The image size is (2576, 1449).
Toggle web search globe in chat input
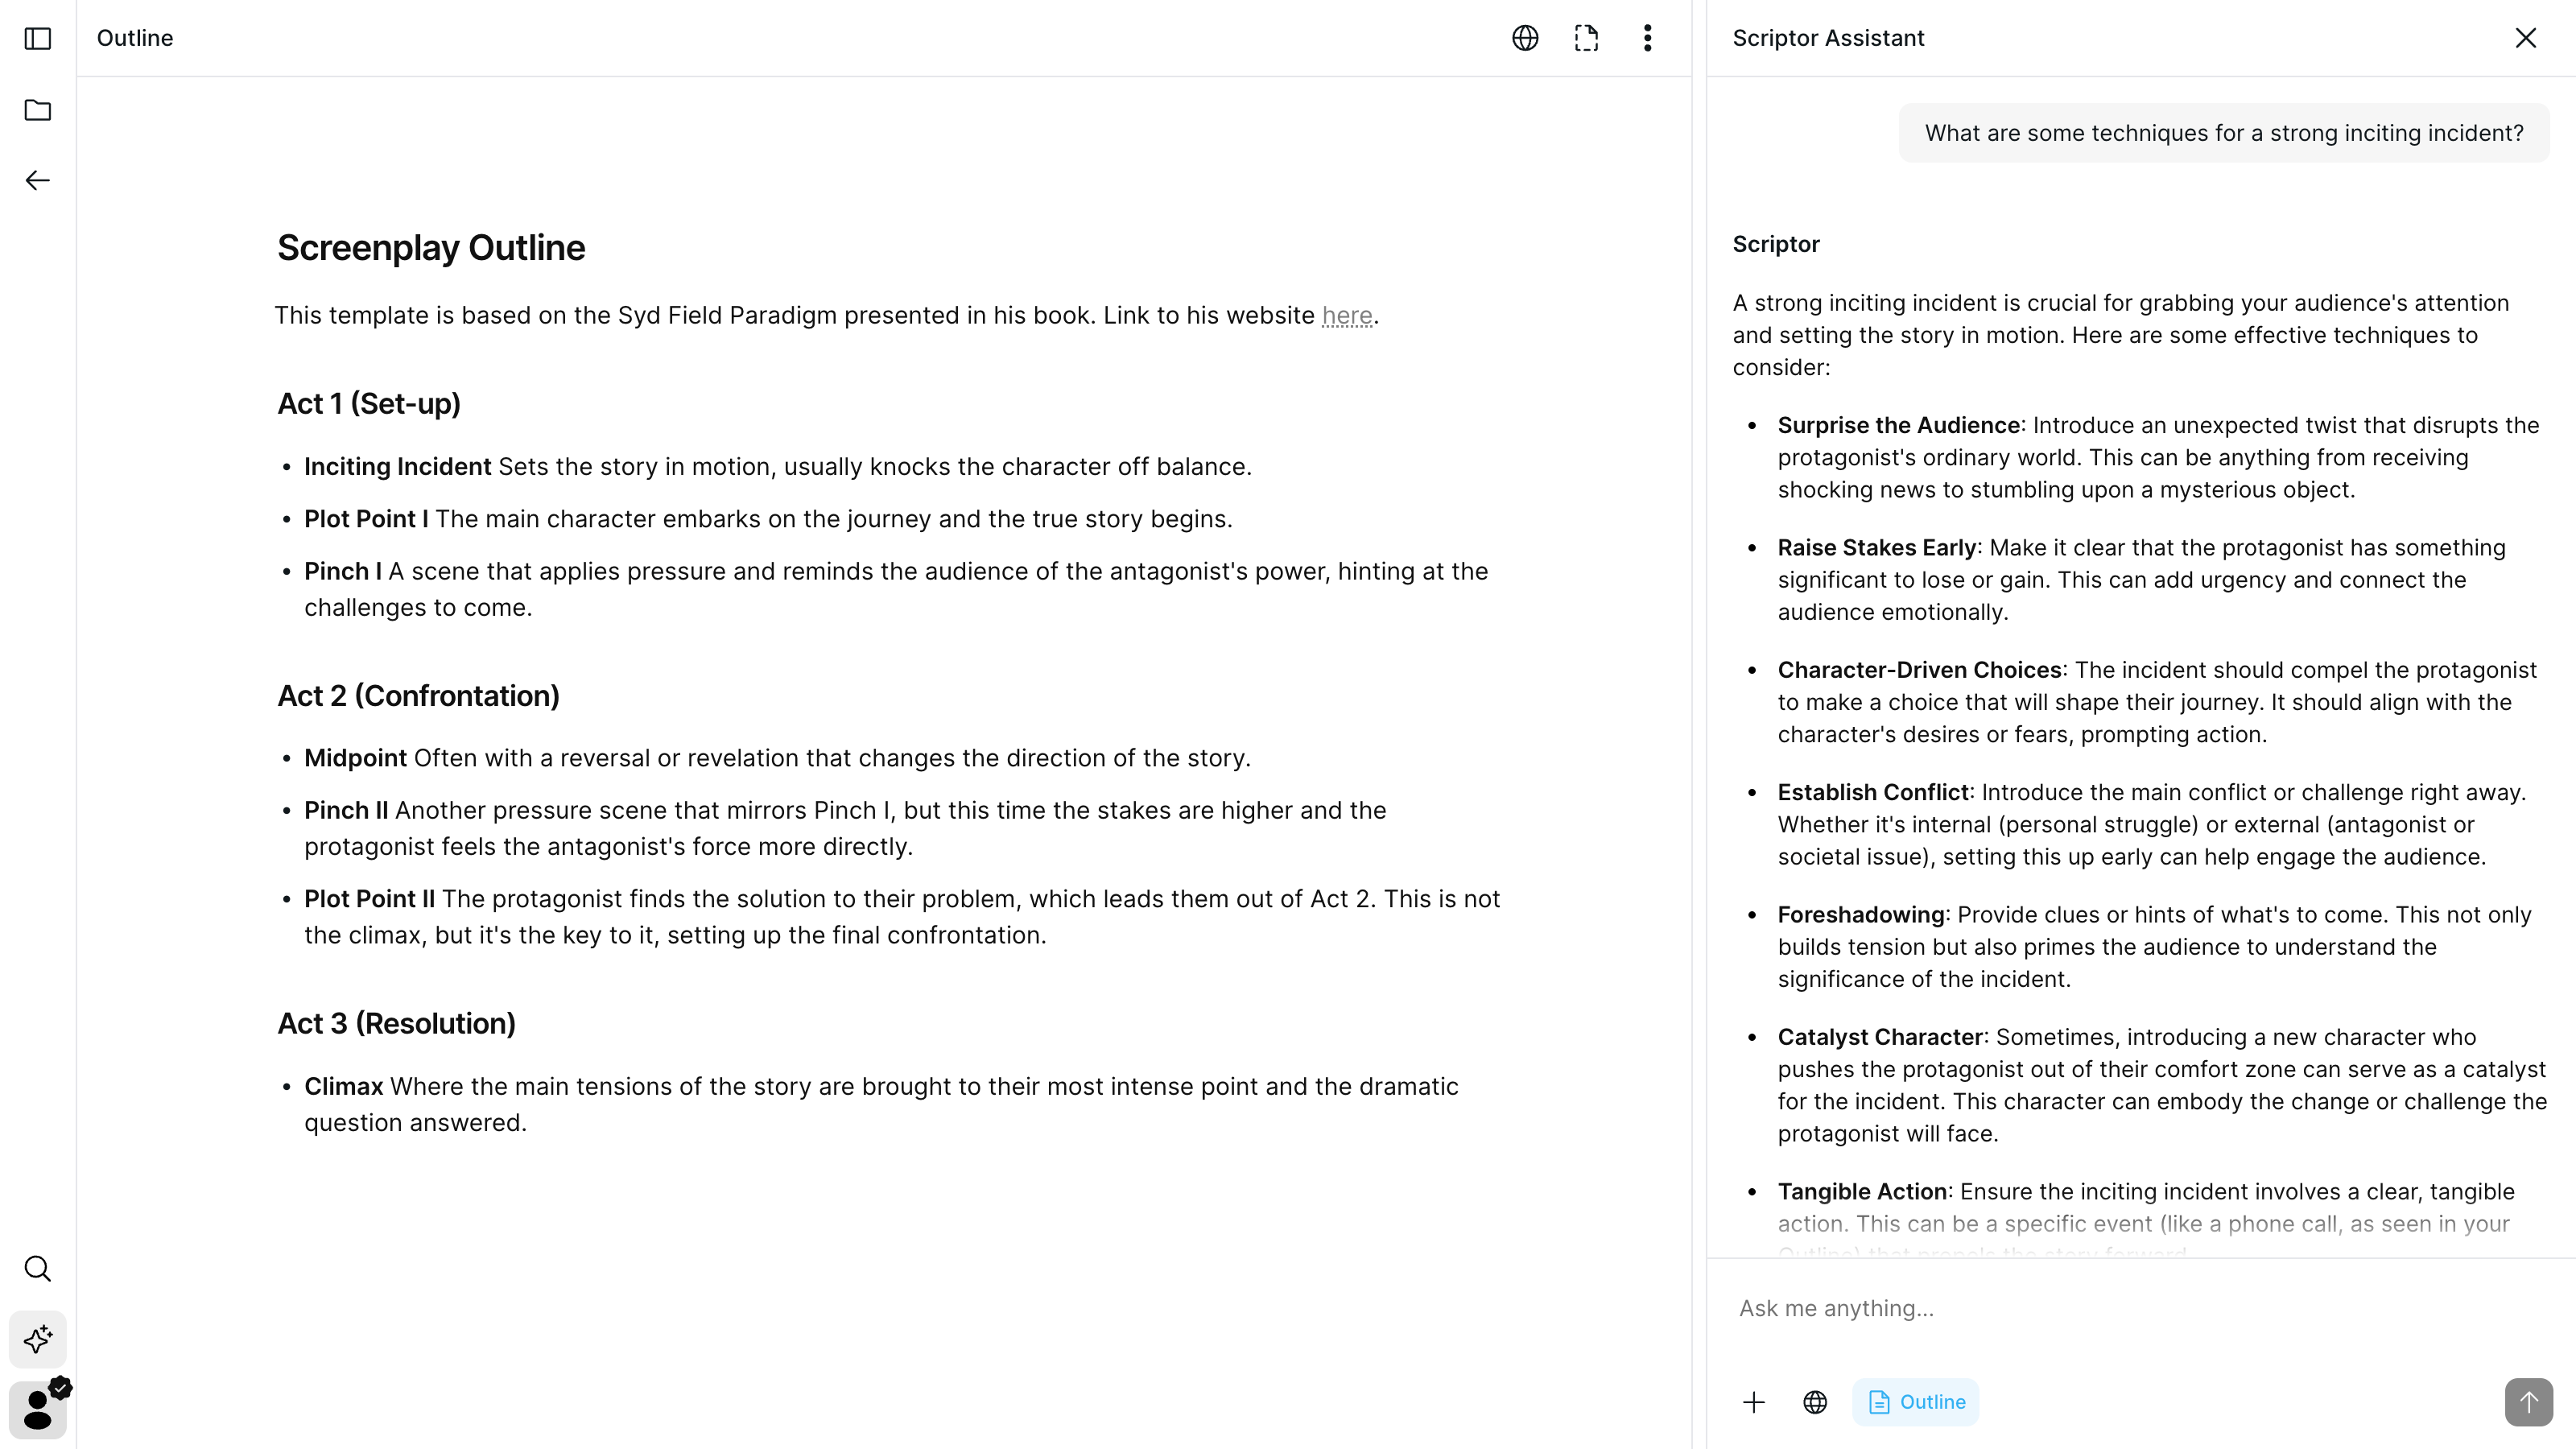pos(1815,1402)
